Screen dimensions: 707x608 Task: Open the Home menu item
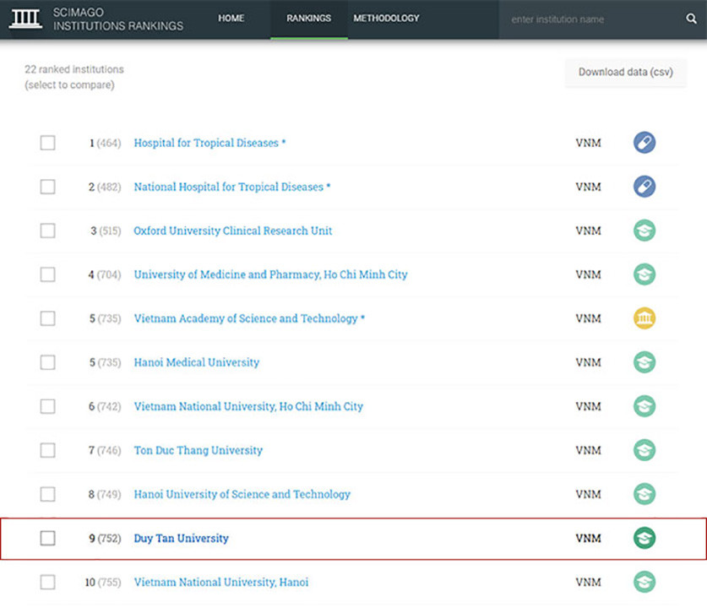point(231,19)
